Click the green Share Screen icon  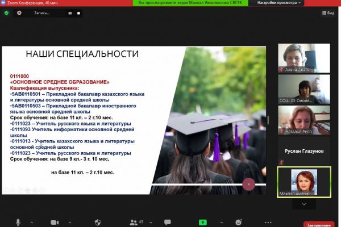coord(202,222)
